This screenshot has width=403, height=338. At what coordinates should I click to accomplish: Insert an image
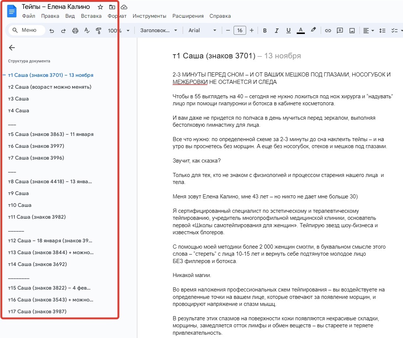tap(352, 31)
